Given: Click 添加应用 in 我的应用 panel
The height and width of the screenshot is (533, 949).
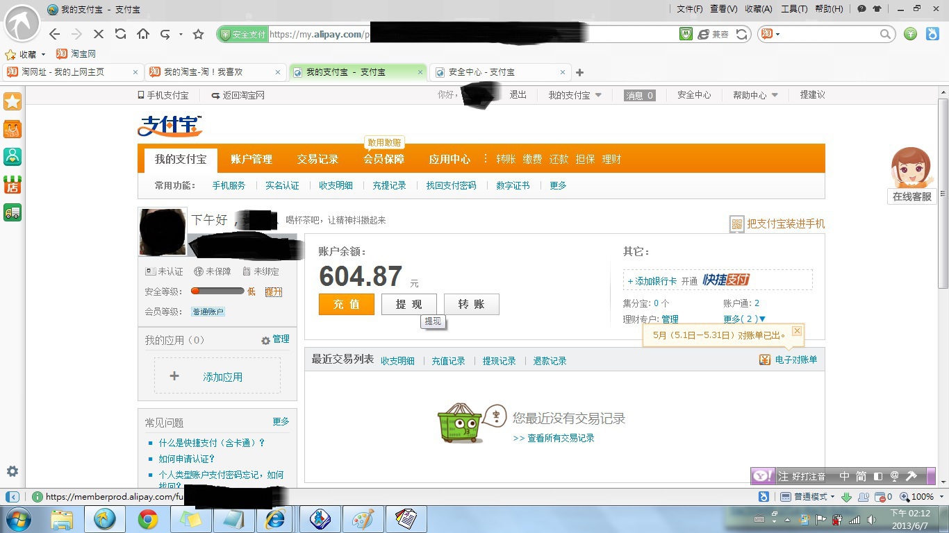Looking at the screenshot, I should 217,377.
